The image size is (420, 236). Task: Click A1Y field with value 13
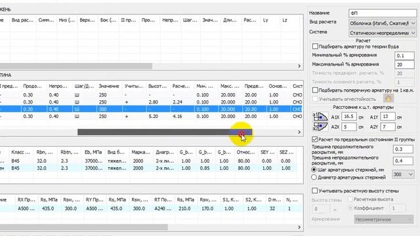[388, 117]
